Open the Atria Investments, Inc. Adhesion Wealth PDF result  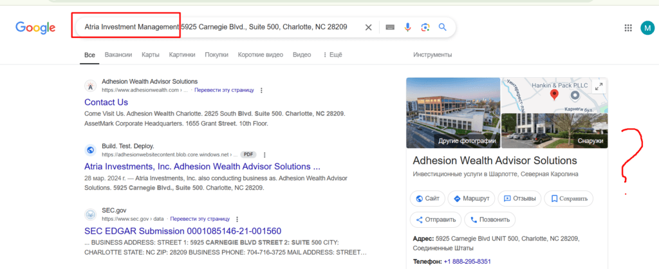click(x=203, y=167)
